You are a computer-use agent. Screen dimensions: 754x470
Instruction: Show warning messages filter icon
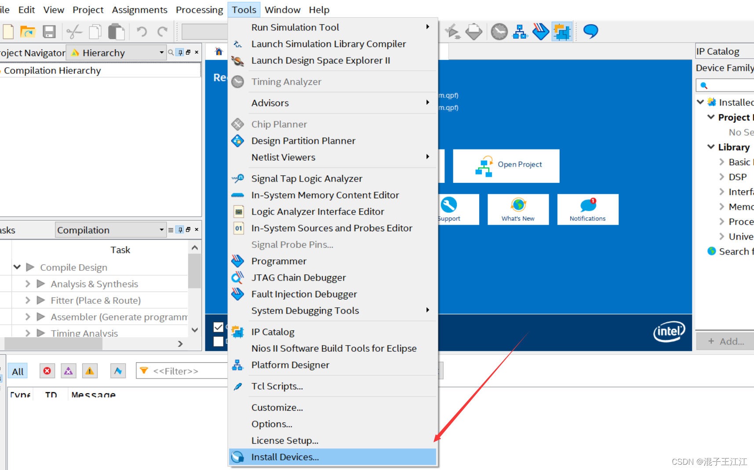point(89,371)
